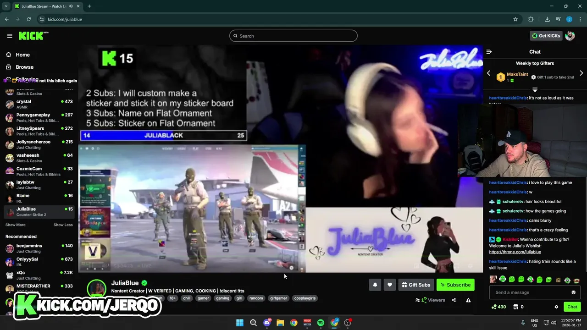The height and width of the screenshot is (330, 587).
Task: Open emoji picker in chat input
Action: coord(573,292)
